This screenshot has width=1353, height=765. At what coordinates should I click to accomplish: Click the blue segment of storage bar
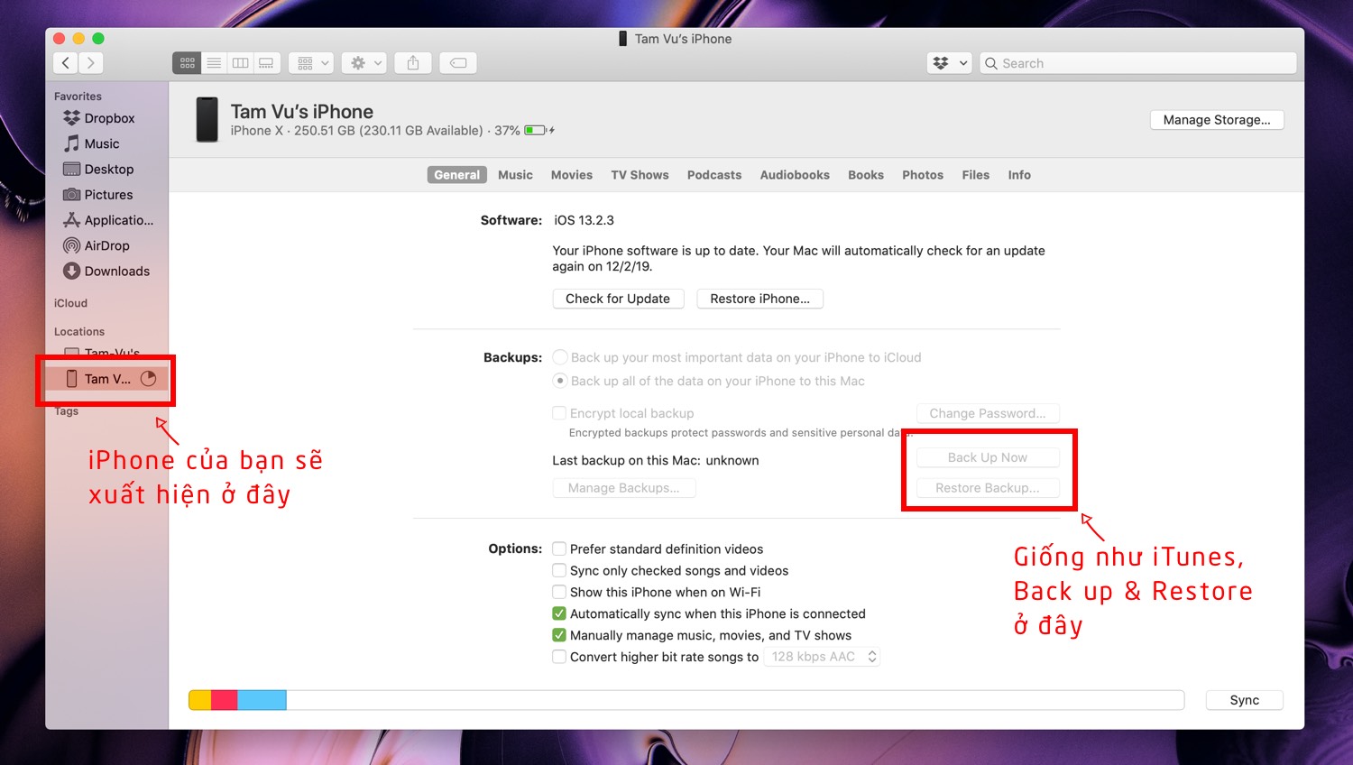pos(262,700)
